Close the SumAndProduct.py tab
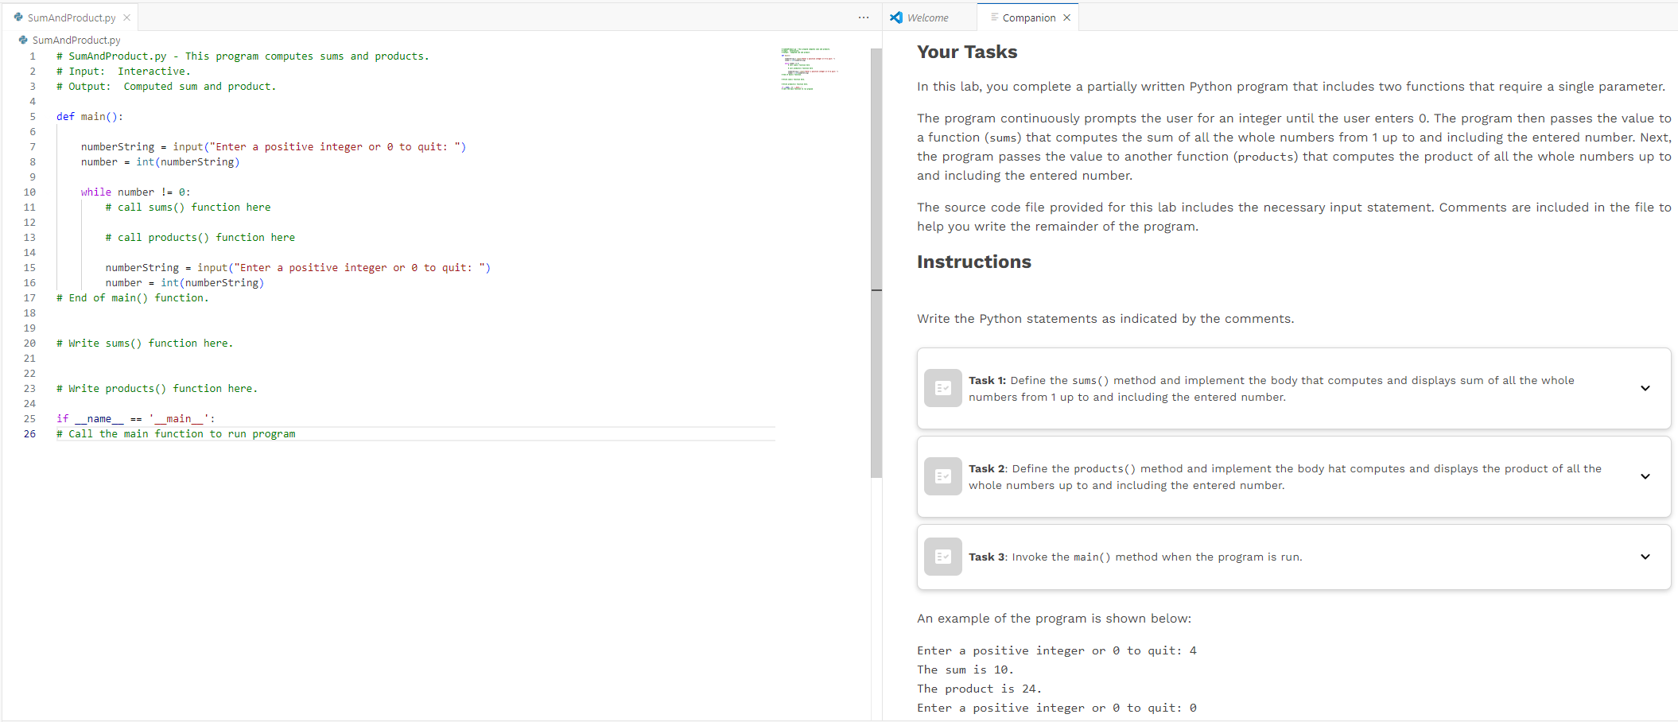This screenshot has height=722, width=1678. [x=126, y=17]
